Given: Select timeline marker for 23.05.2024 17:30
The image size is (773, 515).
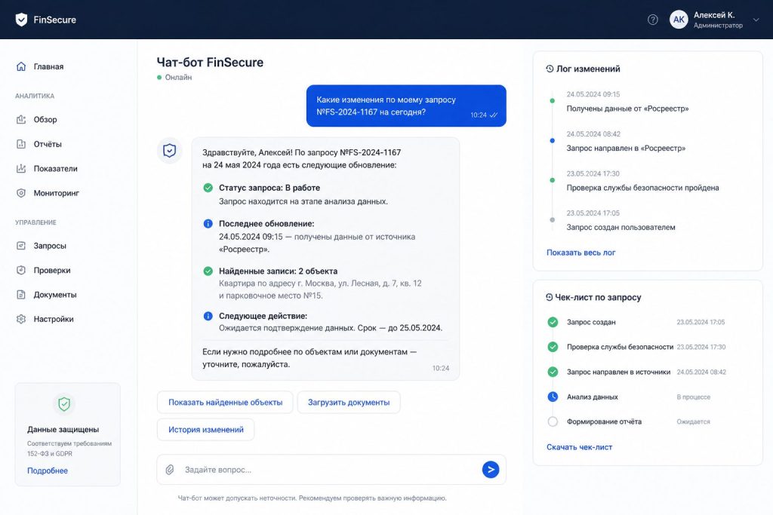Looking at the screenshot, I should click(552, 180).
